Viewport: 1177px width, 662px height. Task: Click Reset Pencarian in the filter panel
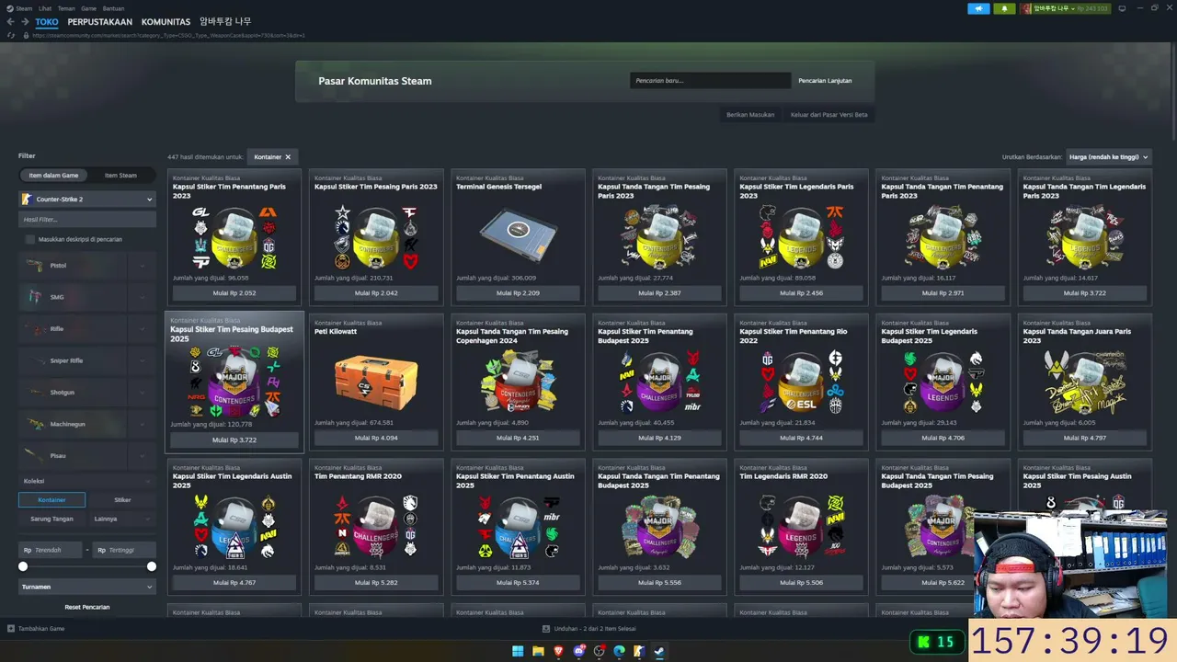coord(87,607)
